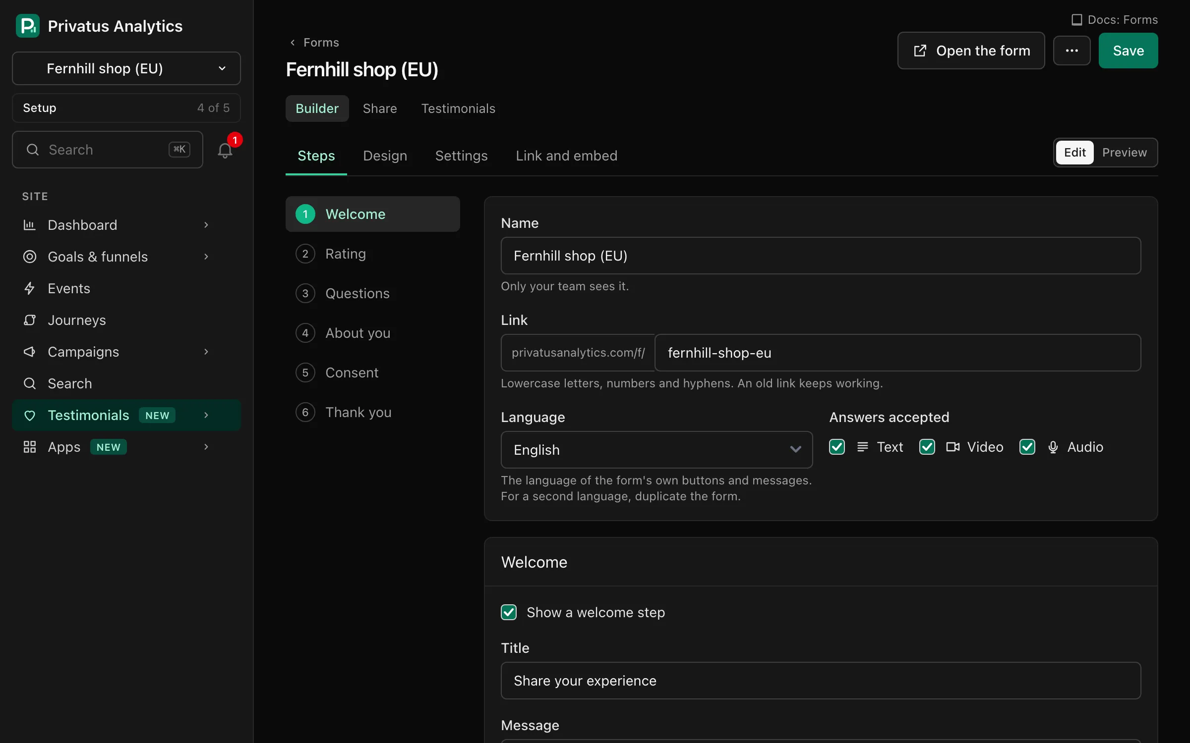Click the form Name input field
Viewport: 1190px width, 743px height.
[821, 256]
